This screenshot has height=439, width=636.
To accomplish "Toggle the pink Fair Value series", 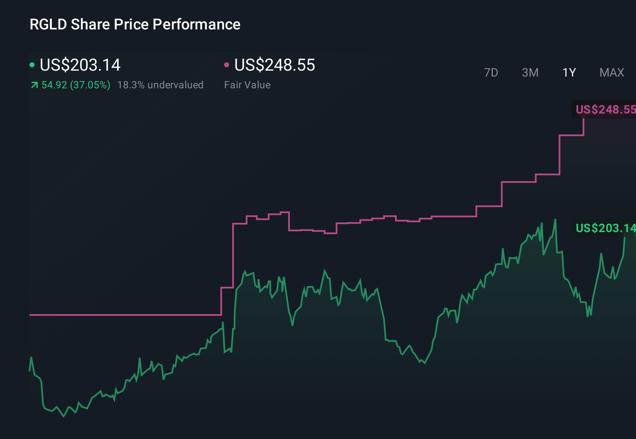I will point(274,65).
